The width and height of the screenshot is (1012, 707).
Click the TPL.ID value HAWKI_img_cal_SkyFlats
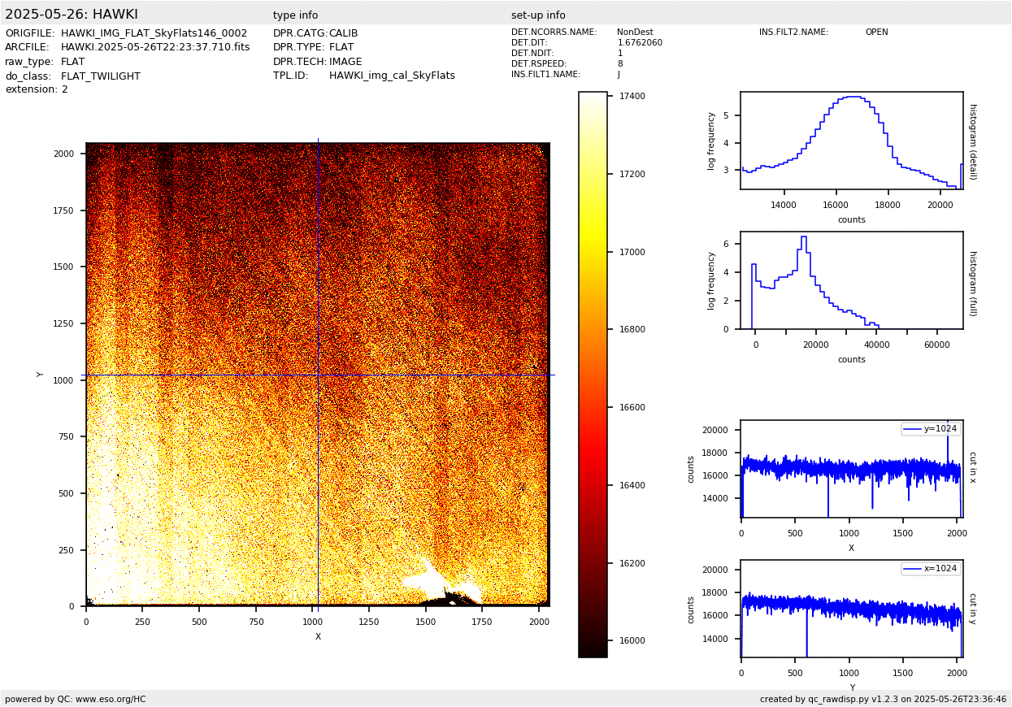pyautogui.click(x=392, y=76)
